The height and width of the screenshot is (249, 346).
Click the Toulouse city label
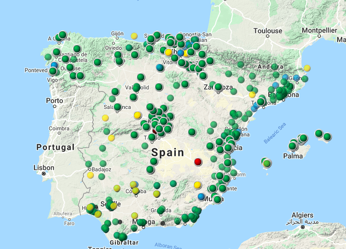coord(267,31)
